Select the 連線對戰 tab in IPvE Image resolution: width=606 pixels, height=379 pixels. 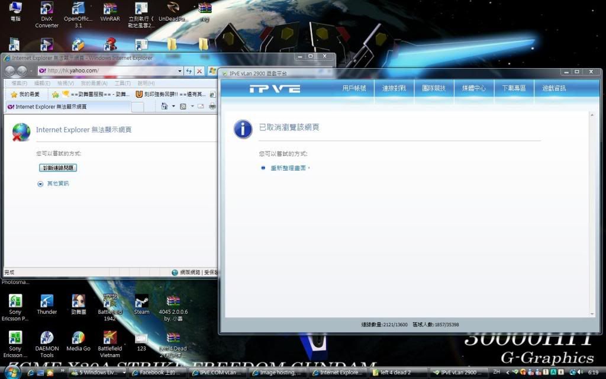[x=394, y=88]
